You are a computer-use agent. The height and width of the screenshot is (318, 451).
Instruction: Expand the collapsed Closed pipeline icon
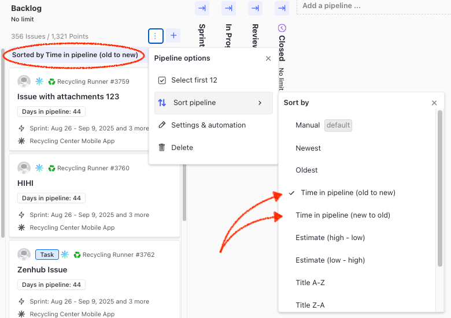pos(282,8)
